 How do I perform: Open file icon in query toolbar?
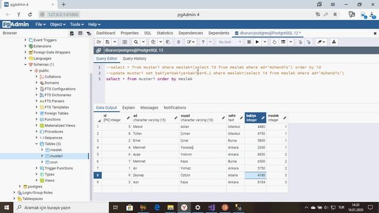[99, 42]
